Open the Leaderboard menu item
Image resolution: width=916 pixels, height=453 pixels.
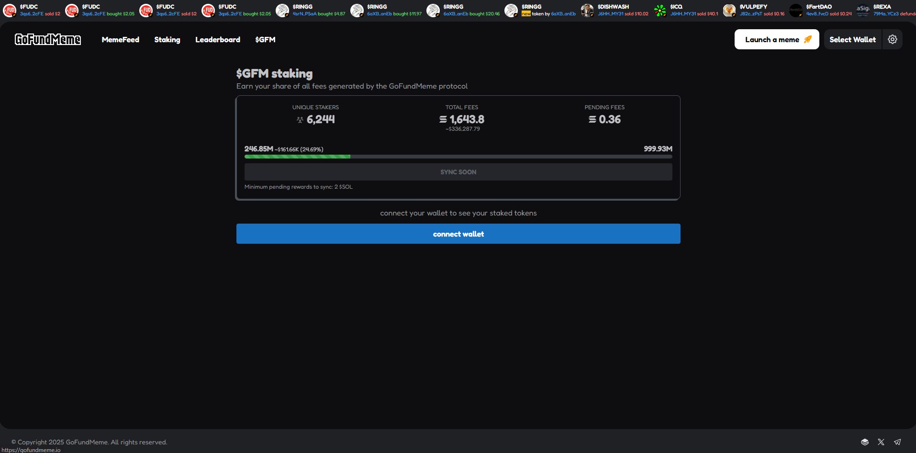pos(218,40)
